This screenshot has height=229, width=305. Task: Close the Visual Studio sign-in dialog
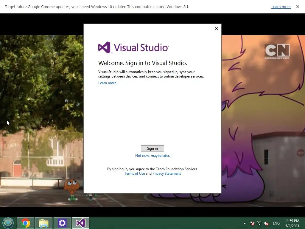[217, 29]
